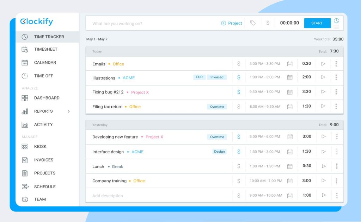Resume the Interface design entry with play button
Screen dimensions: 361x222
[x=324, y=152]
